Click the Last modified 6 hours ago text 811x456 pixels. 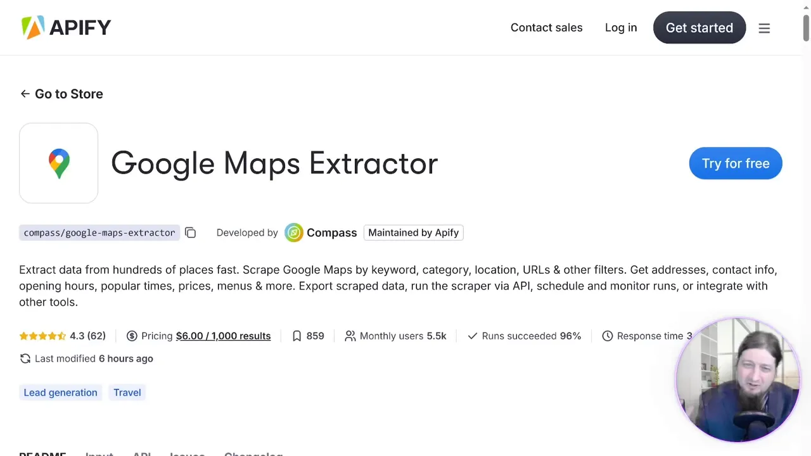coord(94,358)
